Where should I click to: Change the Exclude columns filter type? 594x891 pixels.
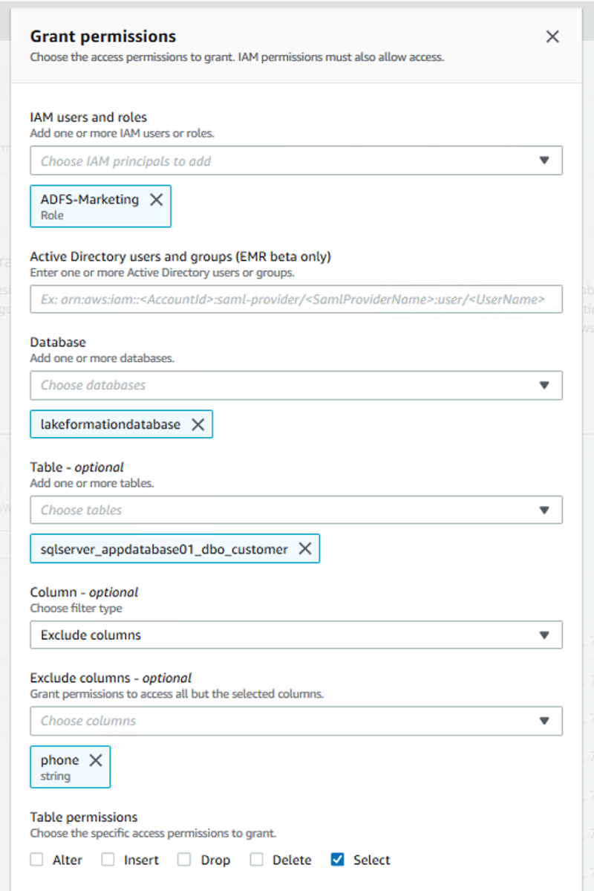(296, 635)
